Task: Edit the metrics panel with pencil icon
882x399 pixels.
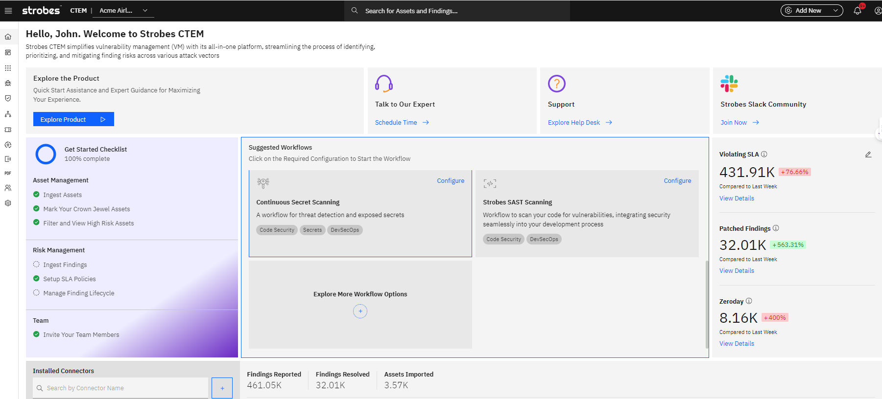Action: click(x=868, y=155)
